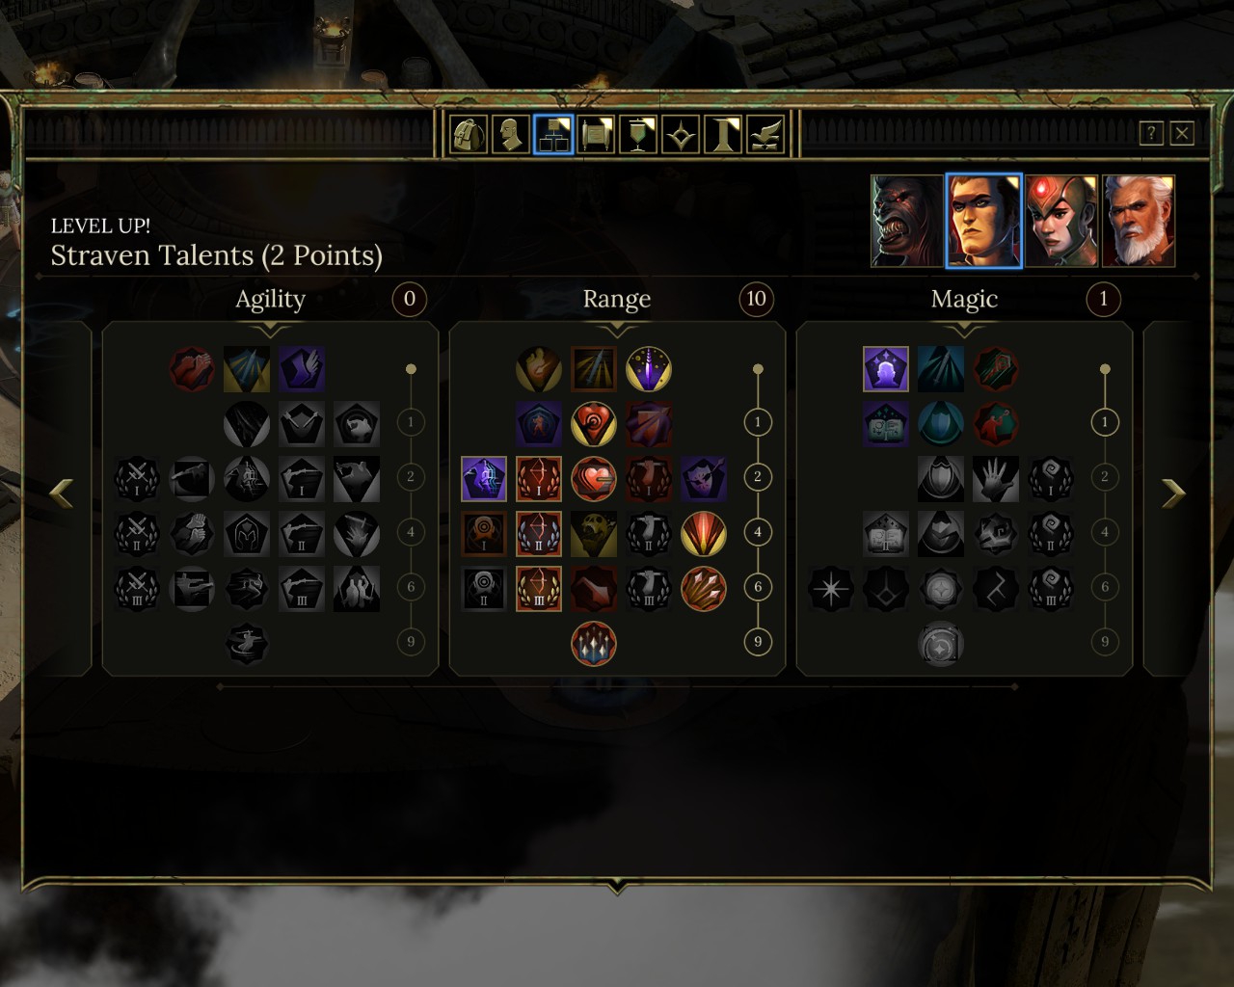Image resolution: width=1234 pixels, height=987 pixels.
Task: Go to the previous talent trees
Action: [61, 493]
